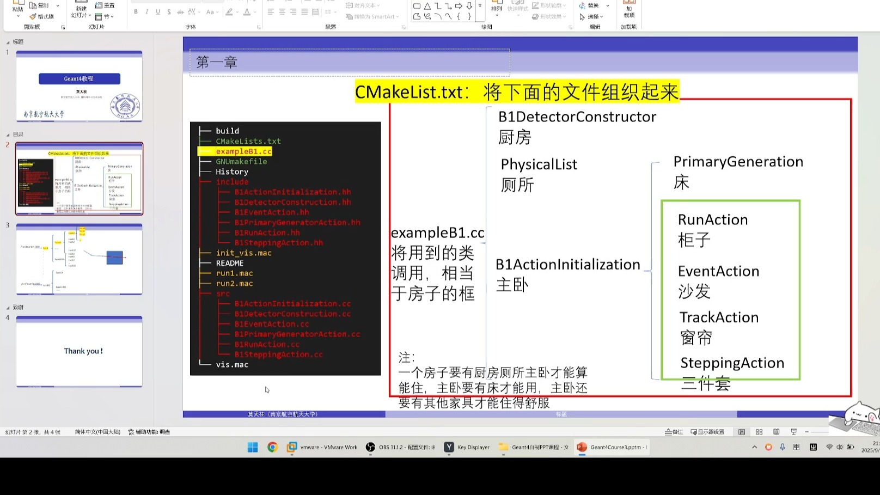This screenshot has height=495, width=880.
Task: Justify text alignment
Action: [304, 11]
